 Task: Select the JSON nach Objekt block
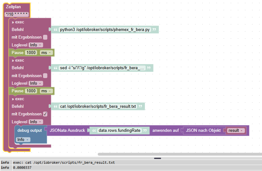(203, 131)
